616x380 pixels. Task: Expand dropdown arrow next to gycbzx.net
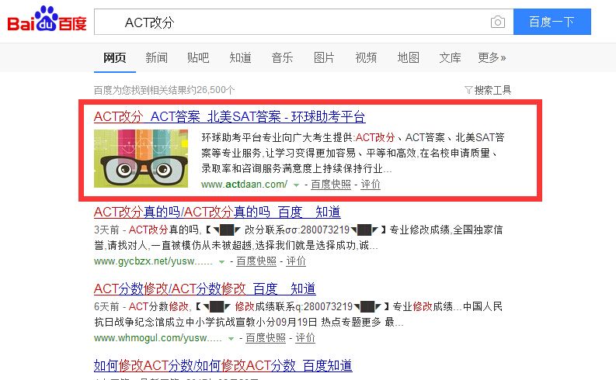coord(221,262)
